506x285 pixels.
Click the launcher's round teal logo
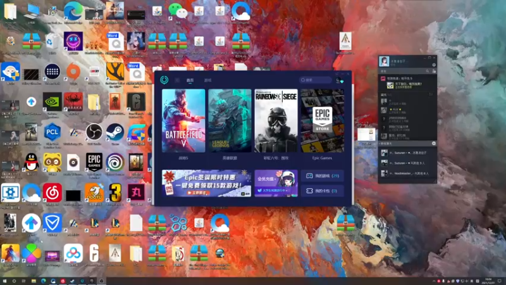(x=164, y=80)
